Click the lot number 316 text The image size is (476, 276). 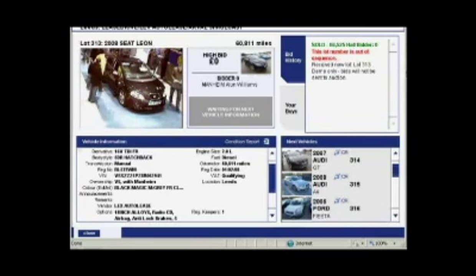pyautogui.click(x=355, y=209)
